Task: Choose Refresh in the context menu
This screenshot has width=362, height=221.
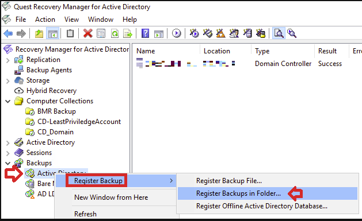Action: click(85, 214)
